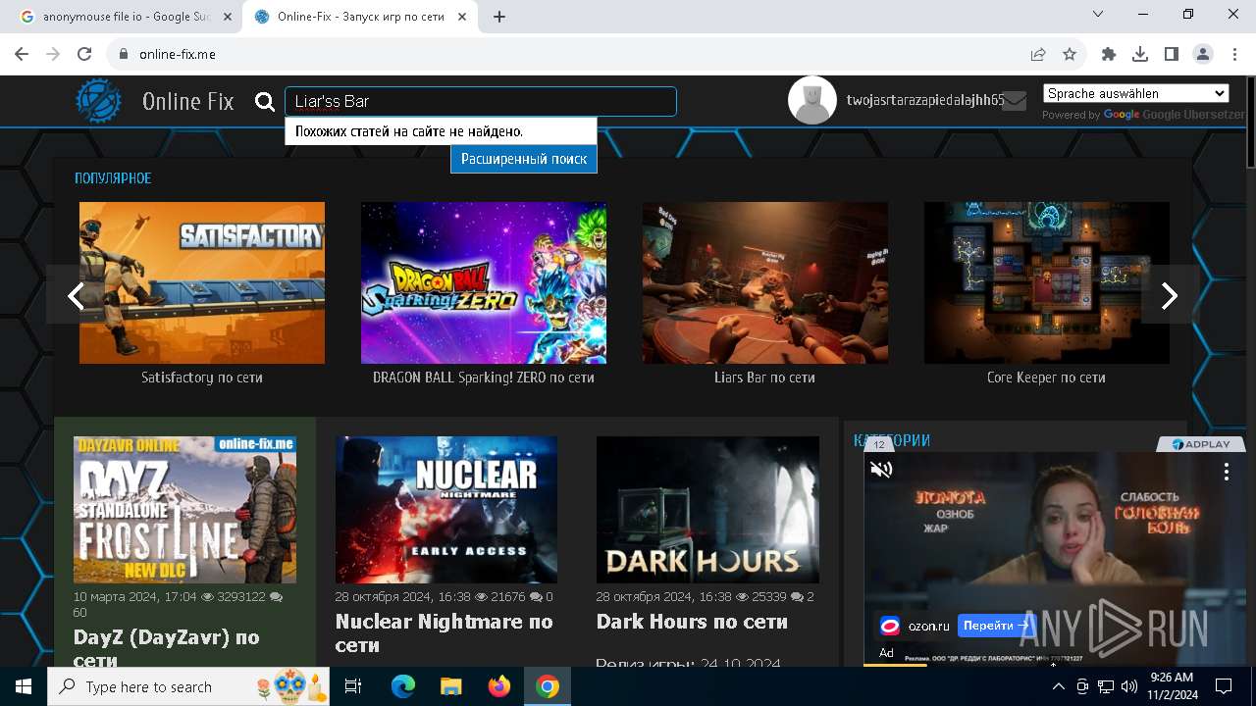Open Chrome downloads icon

click(1140, 55)
